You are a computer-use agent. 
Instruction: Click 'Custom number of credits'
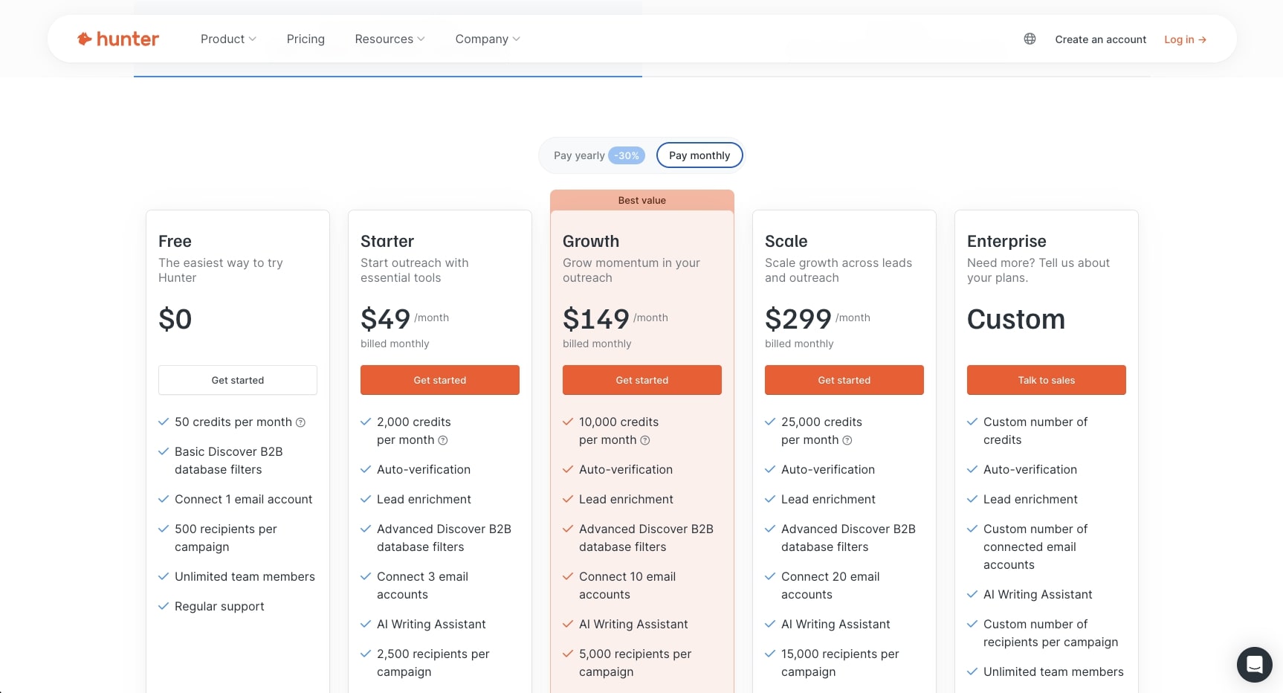1035,431
